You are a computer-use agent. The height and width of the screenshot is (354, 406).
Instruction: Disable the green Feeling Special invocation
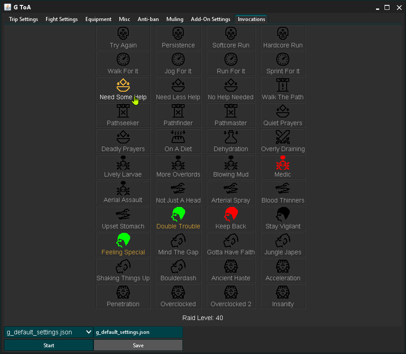123,244
